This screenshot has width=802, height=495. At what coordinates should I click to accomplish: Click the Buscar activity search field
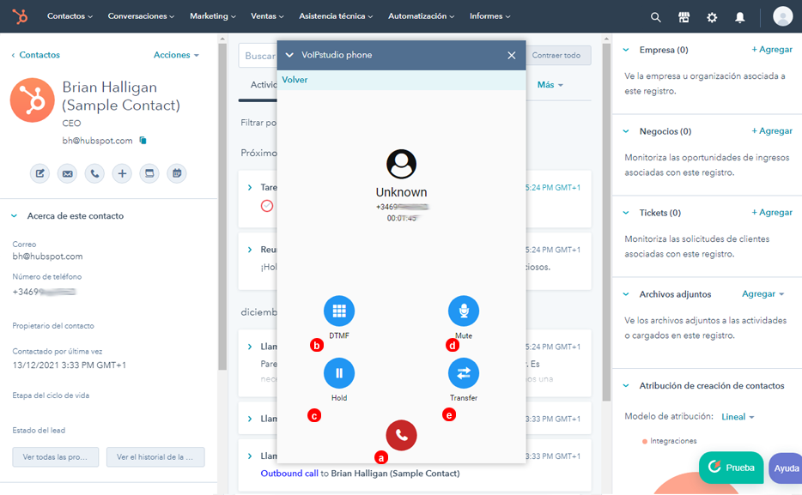(x=258, y=56)
